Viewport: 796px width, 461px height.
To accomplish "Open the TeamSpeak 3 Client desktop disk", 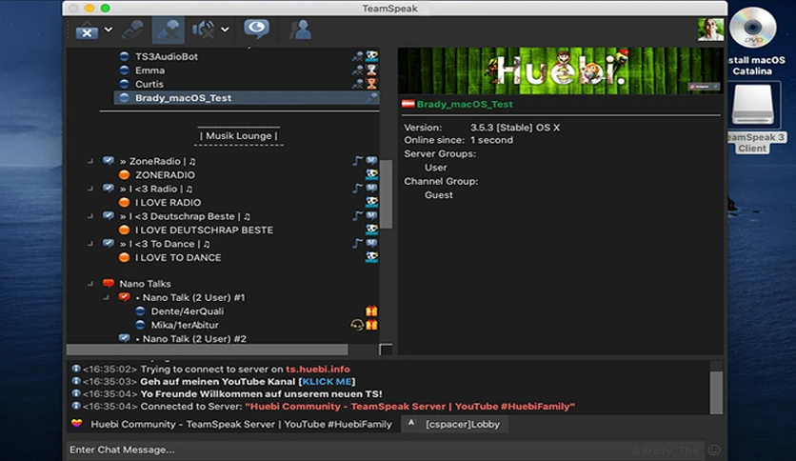I will point(752,119).
